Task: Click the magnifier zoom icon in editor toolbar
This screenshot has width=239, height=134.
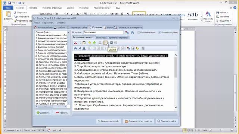Action: [116, 43]
